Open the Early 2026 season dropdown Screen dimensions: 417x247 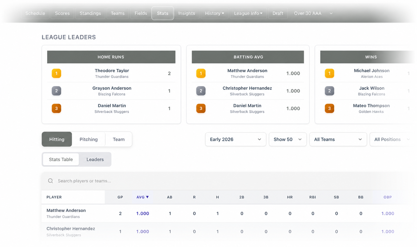236,139
